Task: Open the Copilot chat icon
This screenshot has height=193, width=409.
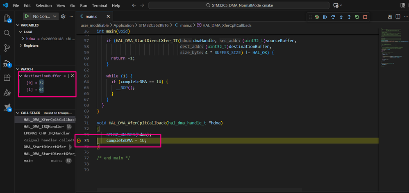Action: [336, 5]
